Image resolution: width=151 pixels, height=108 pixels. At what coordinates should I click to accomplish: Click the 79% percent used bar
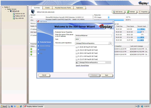click(x=142, y=29)
